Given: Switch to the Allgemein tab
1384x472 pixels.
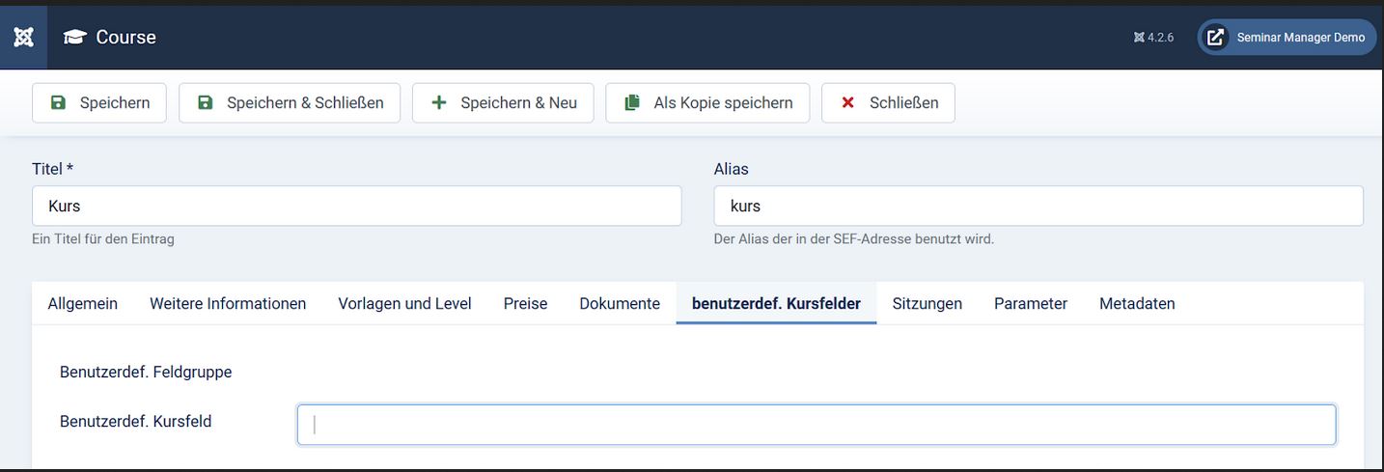Looking at the screenshot, I should [83, 303].
